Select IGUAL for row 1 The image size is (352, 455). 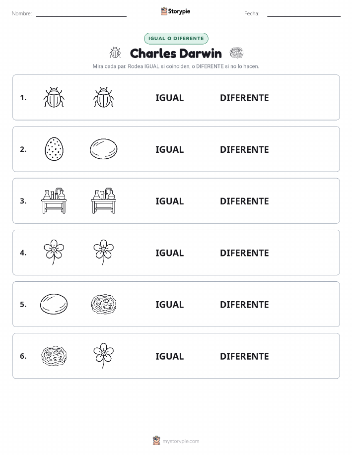click(x=170, y=98)
